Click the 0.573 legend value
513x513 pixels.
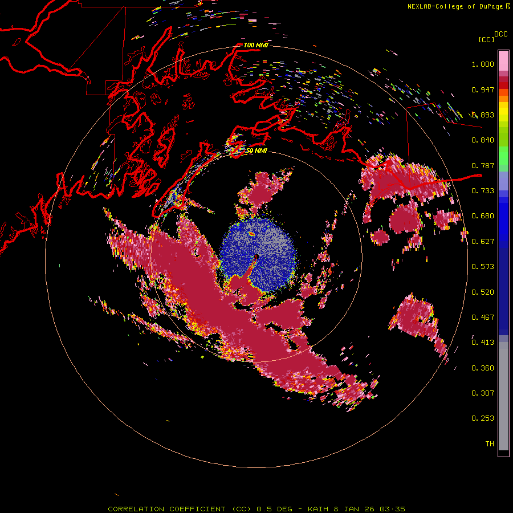click(x=483, y=267)
